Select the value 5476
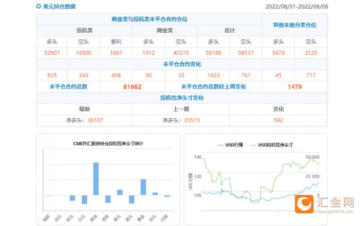This screenshot has height=226, width=363. pyautogui.click(x=278, y=53)
